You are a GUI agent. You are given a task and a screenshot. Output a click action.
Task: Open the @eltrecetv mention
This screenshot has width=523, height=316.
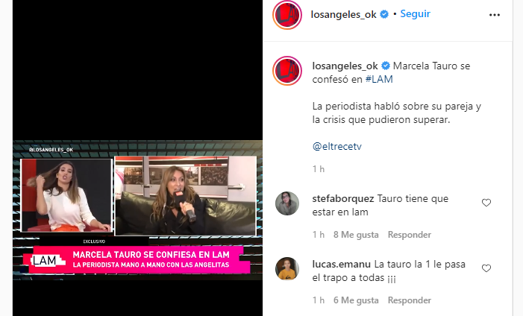tap(337, 146)
